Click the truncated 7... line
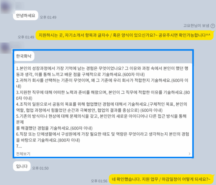Image resolution: width=216 pixels, height=185 pixels. click(19, 146)
